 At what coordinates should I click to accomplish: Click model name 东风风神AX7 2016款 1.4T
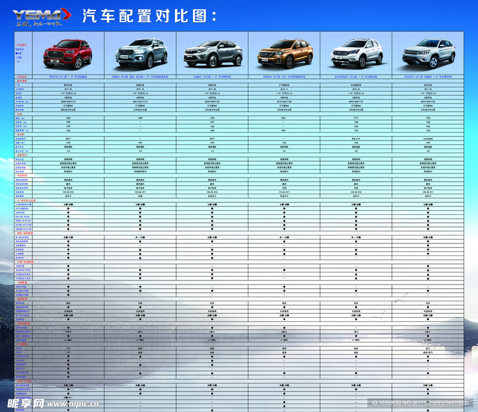point(356,77)
